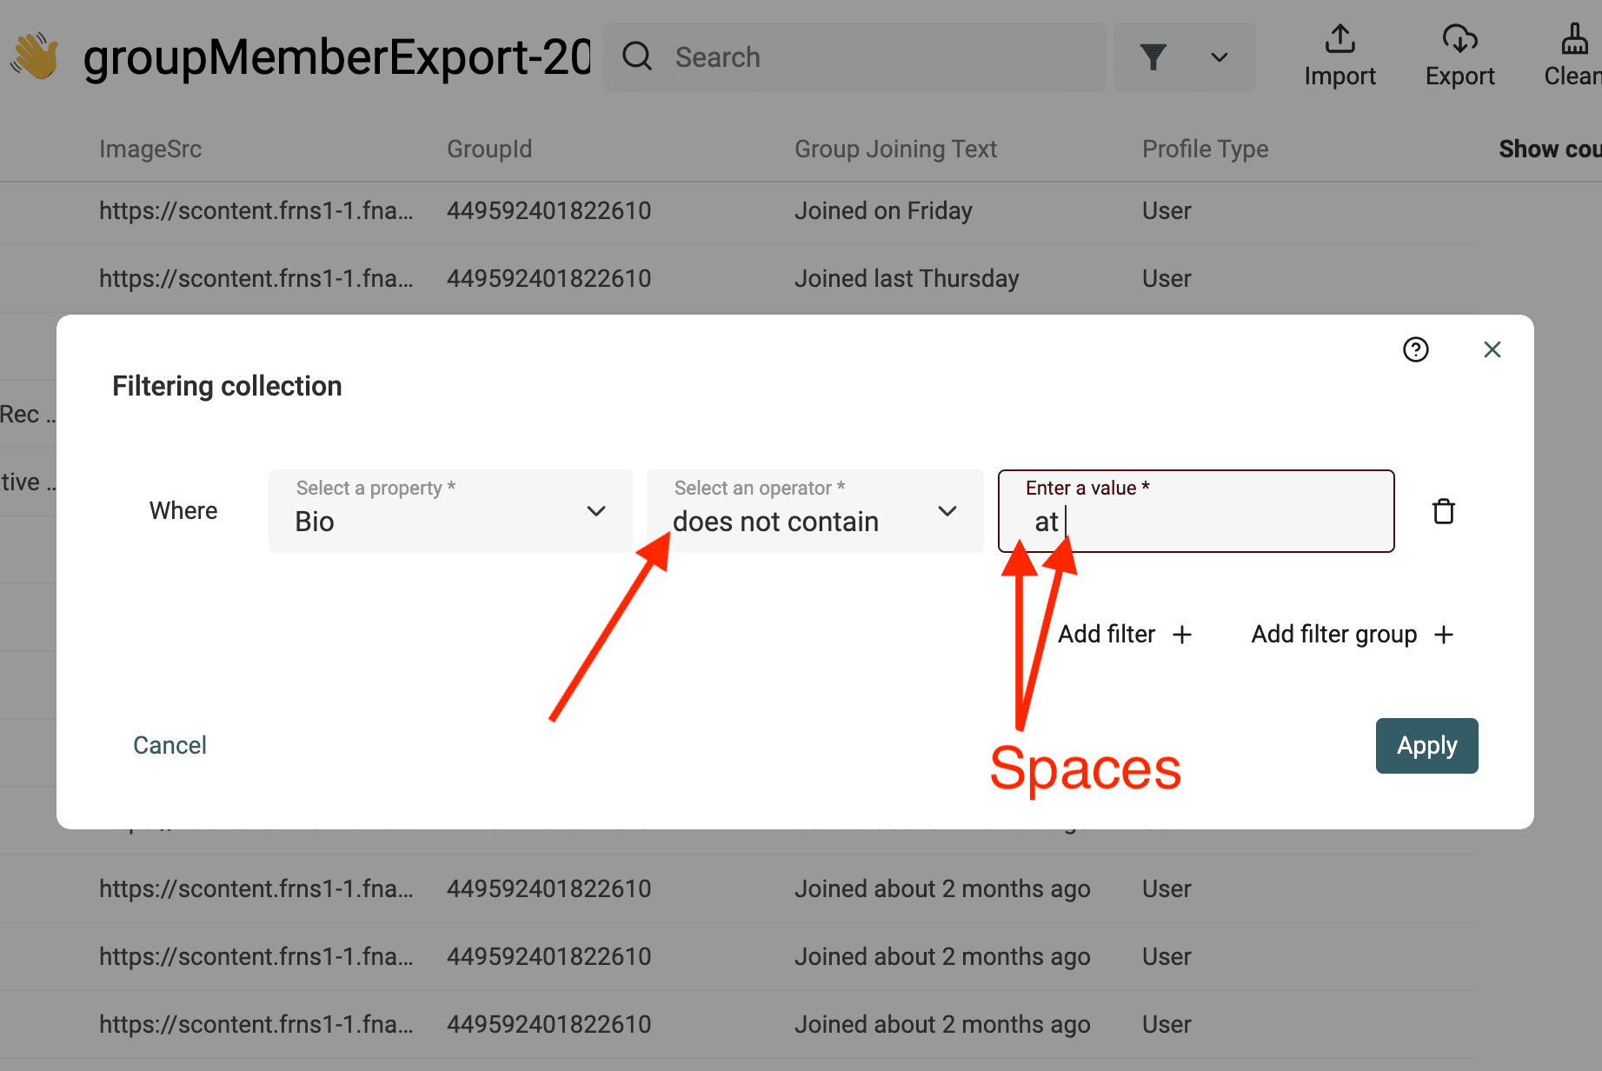This screenshot has height=1071, width=1602.
Task: Apply the filter
Action: (x=1426, y=746)
